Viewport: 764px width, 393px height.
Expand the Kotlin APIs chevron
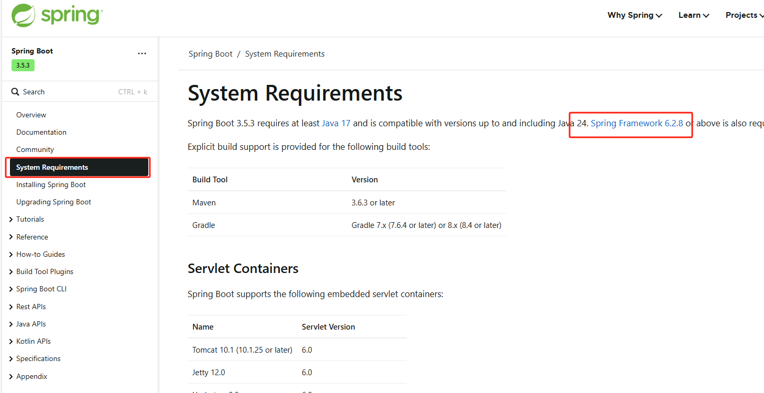[11, 341]
